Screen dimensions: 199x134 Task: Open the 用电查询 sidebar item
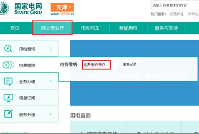pyautogui.click(x=29, y=49)
